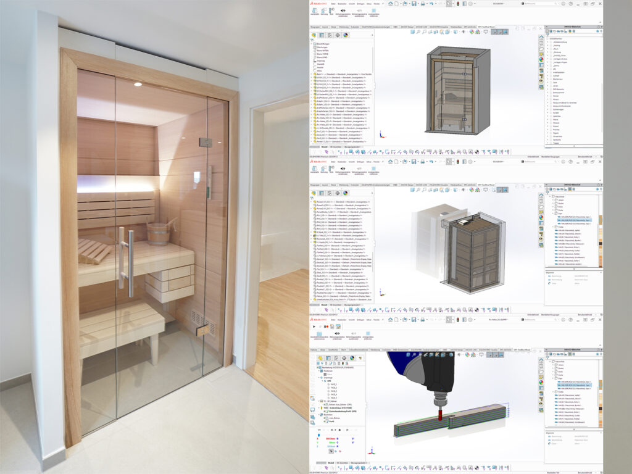Collapse Espe folder in middle window library

click(553, 214)
